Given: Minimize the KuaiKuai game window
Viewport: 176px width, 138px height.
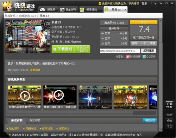Looking at the screenshot, I should pyautogui.click(x=161, y=4).
